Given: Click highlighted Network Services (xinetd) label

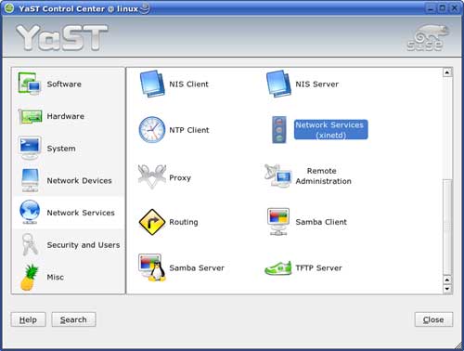Looking at the screenshot, I should click(330, 130).
